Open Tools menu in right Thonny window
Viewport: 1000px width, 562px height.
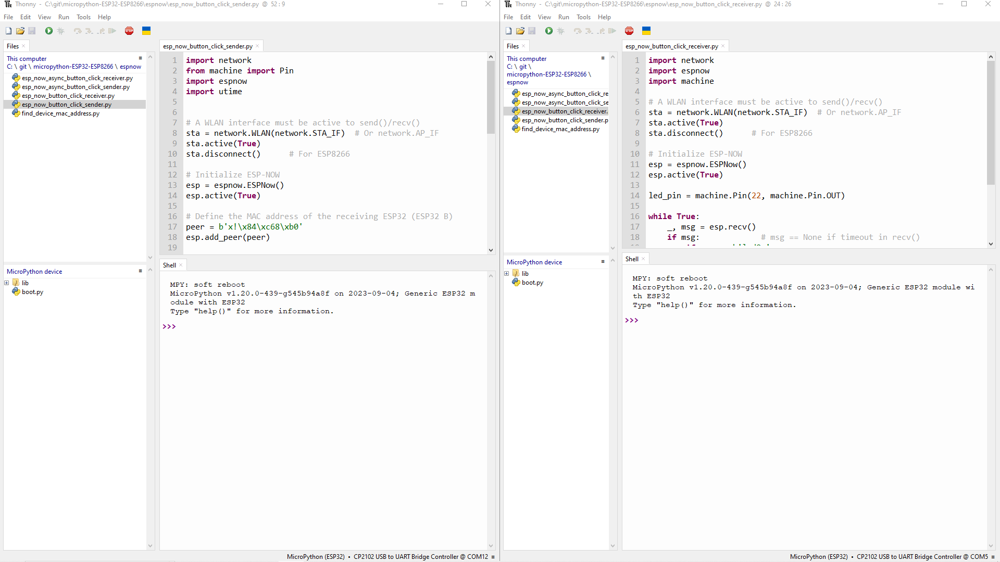pyautogui.click(x=583, y=17)
